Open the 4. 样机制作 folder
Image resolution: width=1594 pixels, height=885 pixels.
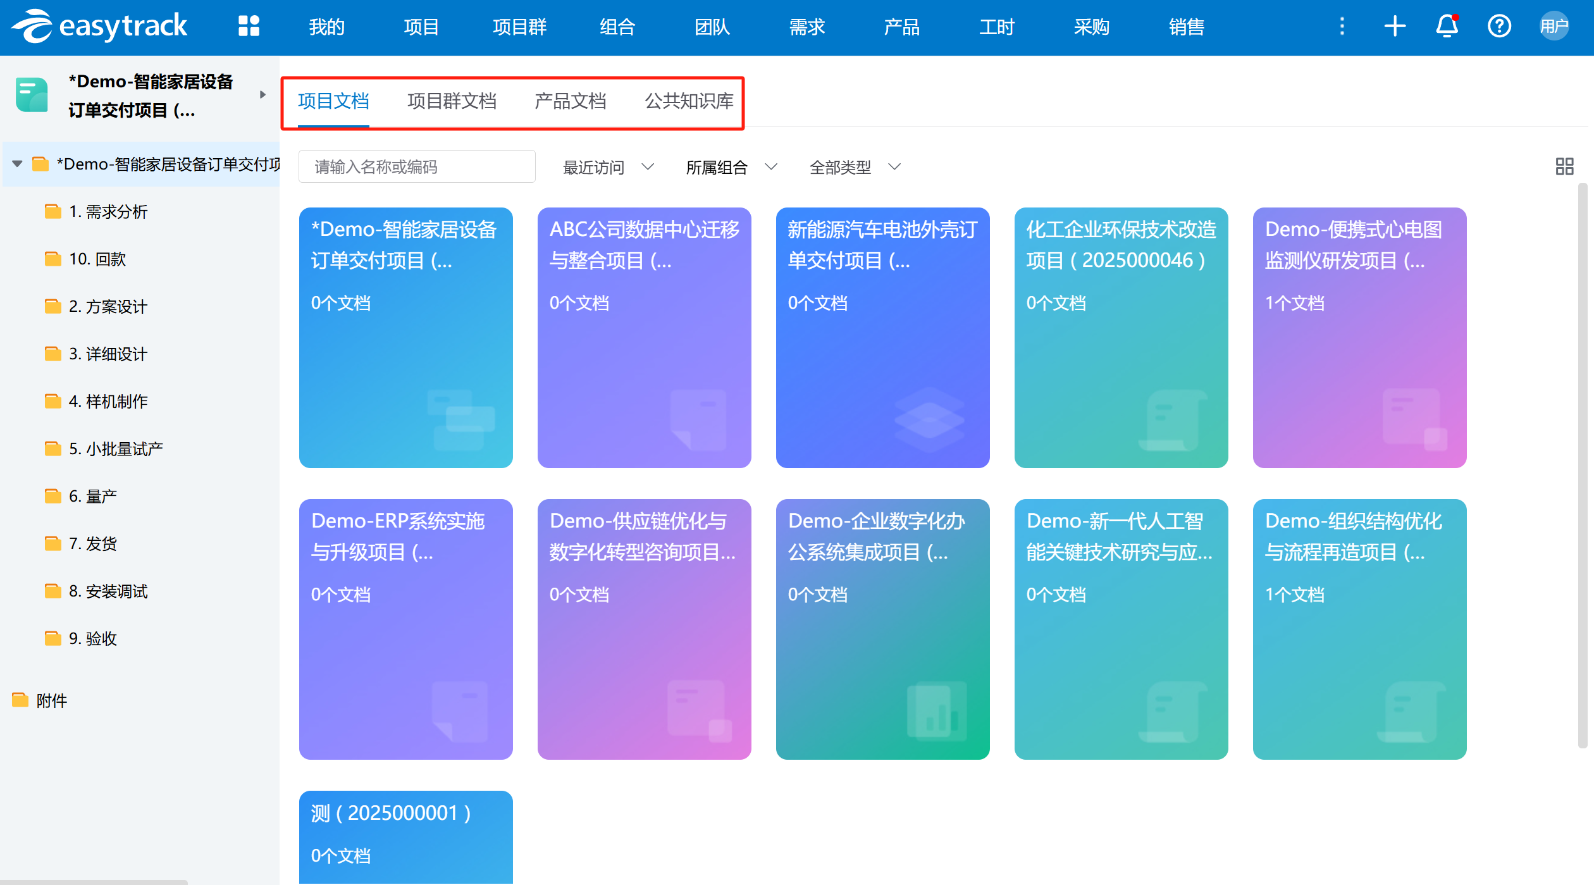(x=108, y=401)
